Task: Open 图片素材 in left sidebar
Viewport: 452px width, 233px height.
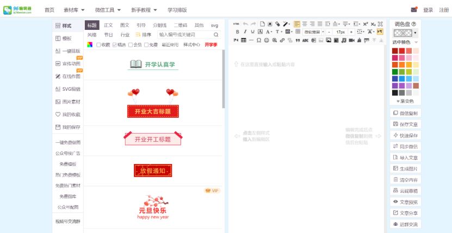Action: 68,102
